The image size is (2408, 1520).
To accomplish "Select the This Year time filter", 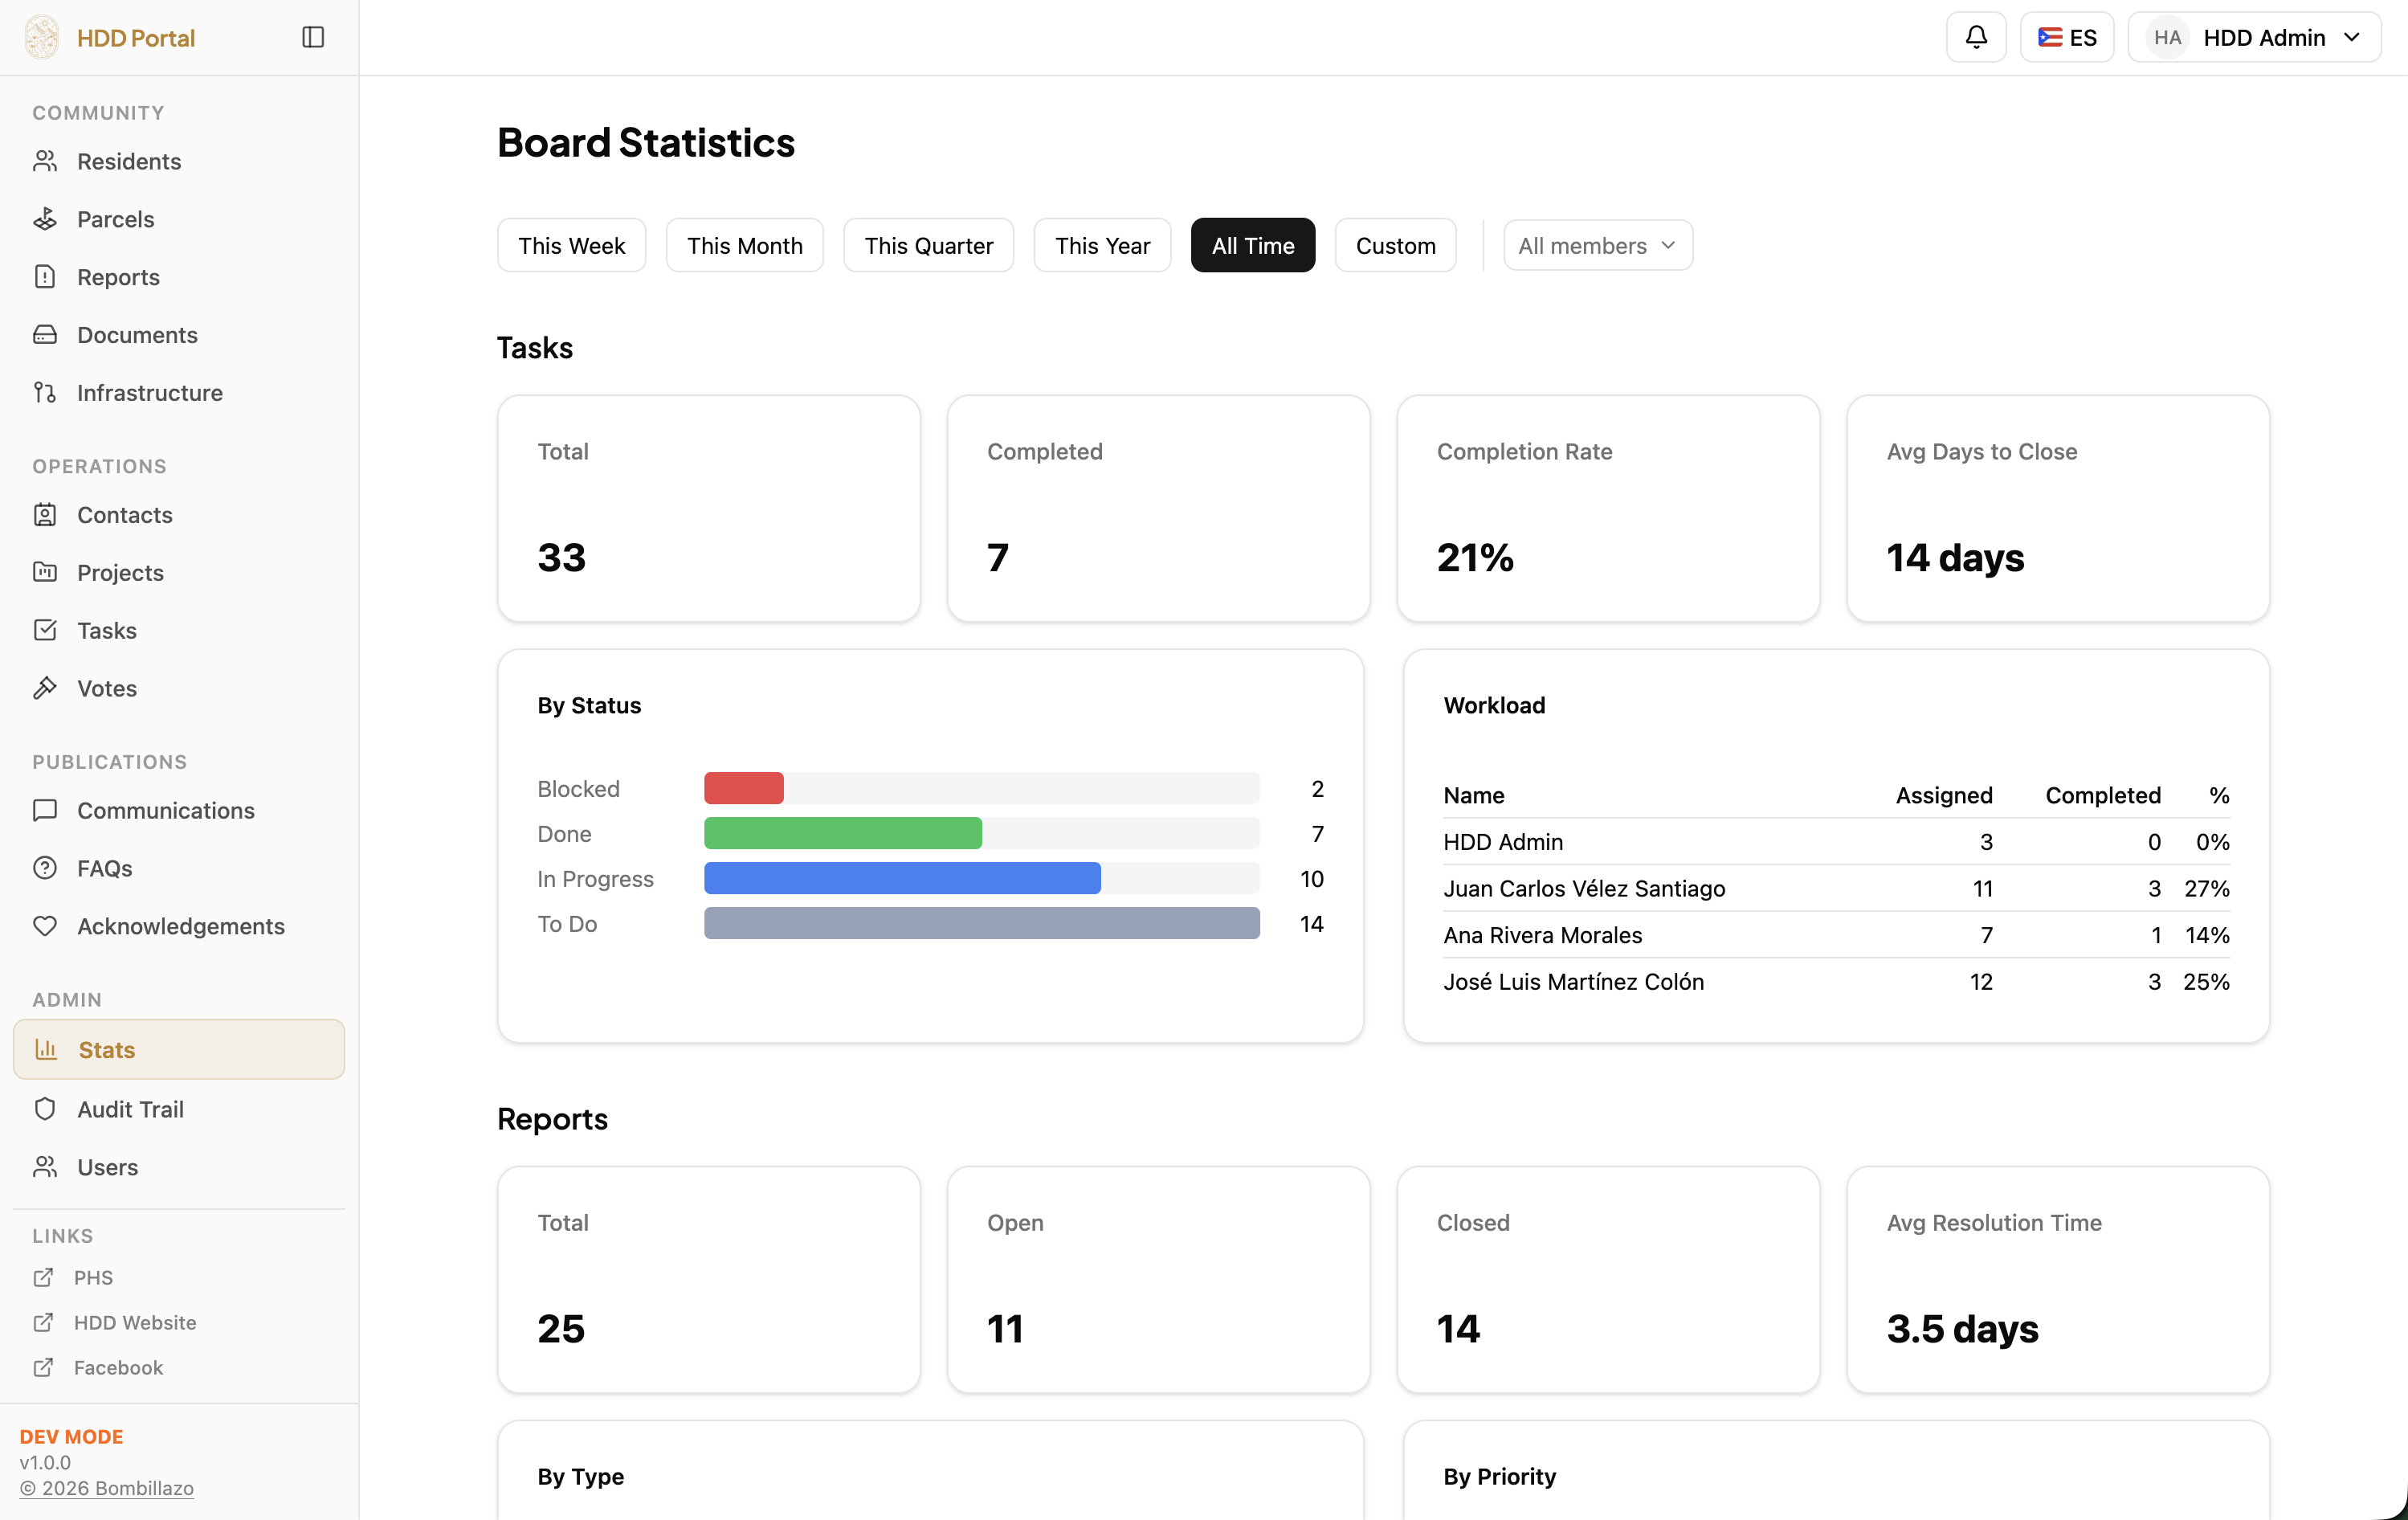I will 1103,246.
